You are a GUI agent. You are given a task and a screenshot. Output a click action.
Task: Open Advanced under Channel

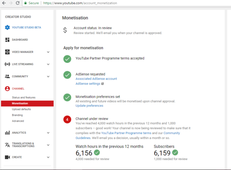click(x=18, y=121)
